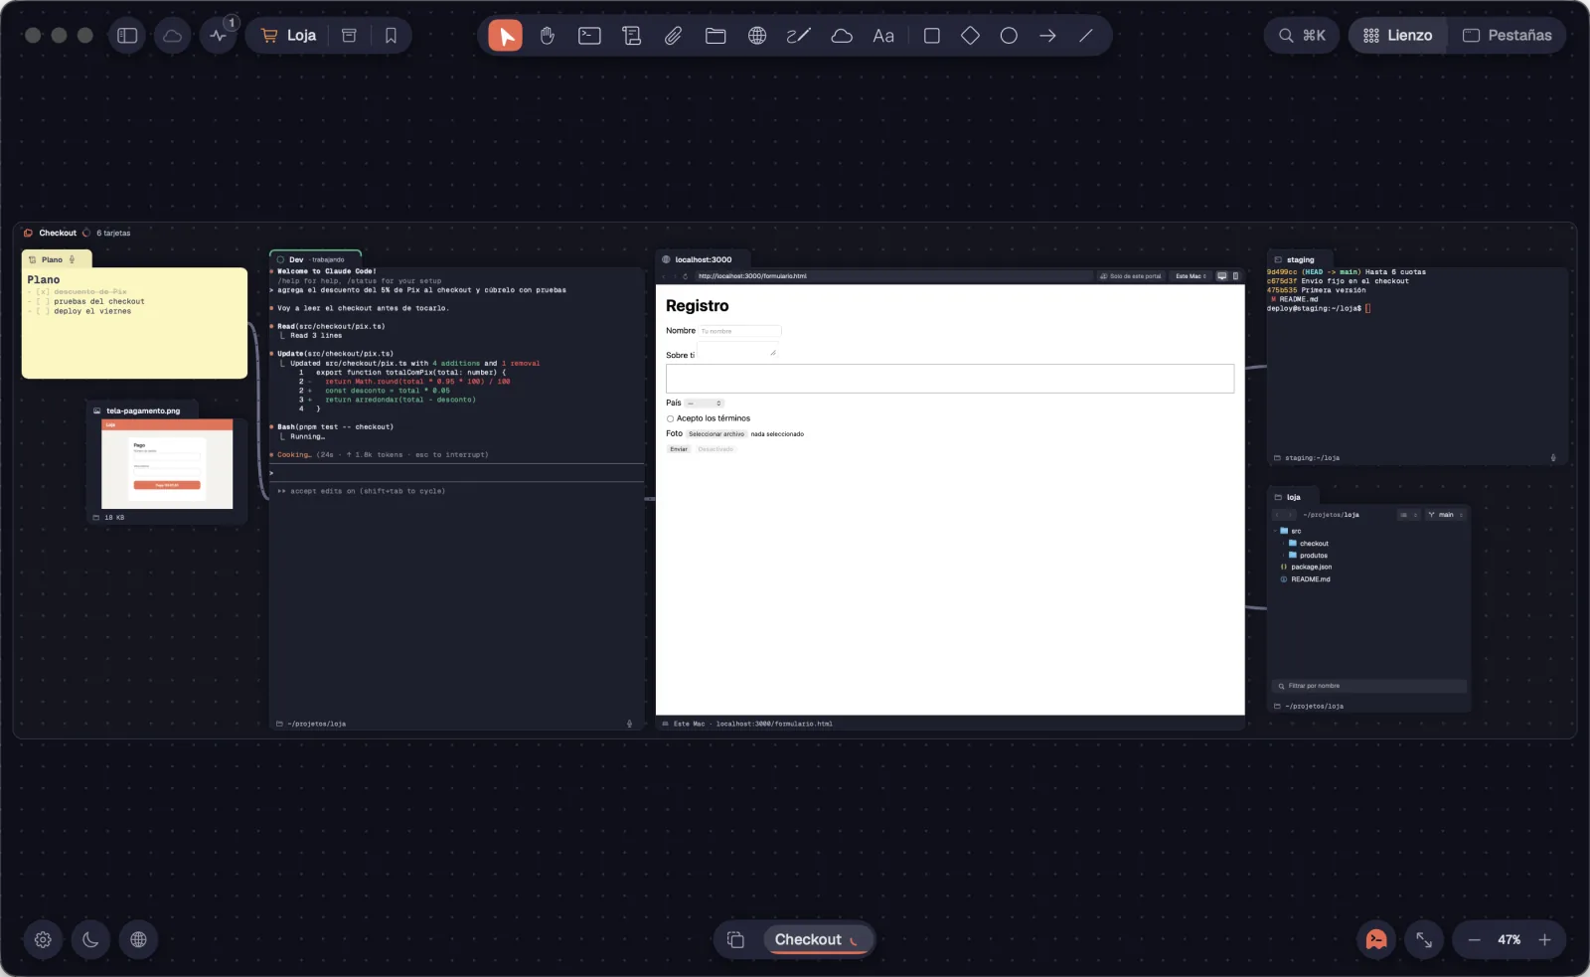The width and height of the screenshot is (1590, 977).
Task: Open the Loja workspace menu
Action: coord(289,36)
